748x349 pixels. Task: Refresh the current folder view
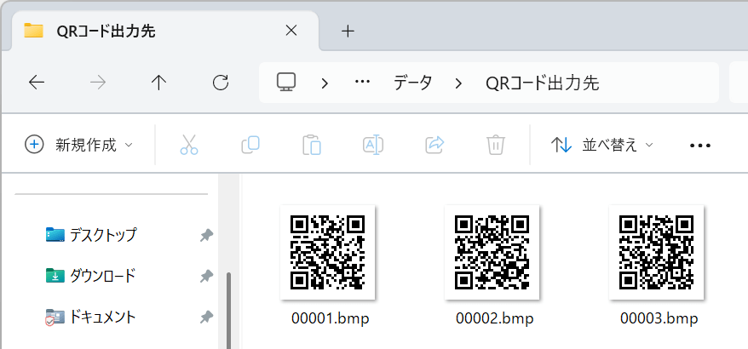(x=221, y=83)
